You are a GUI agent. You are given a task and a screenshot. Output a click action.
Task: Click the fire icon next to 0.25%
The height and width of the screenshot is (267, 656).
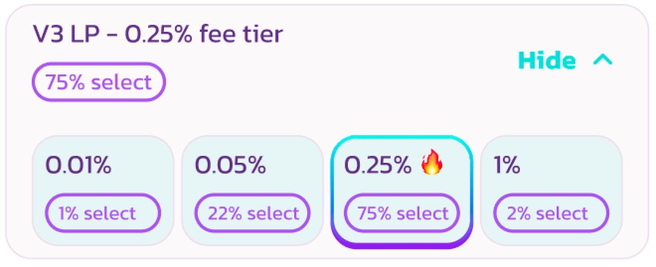431,164
